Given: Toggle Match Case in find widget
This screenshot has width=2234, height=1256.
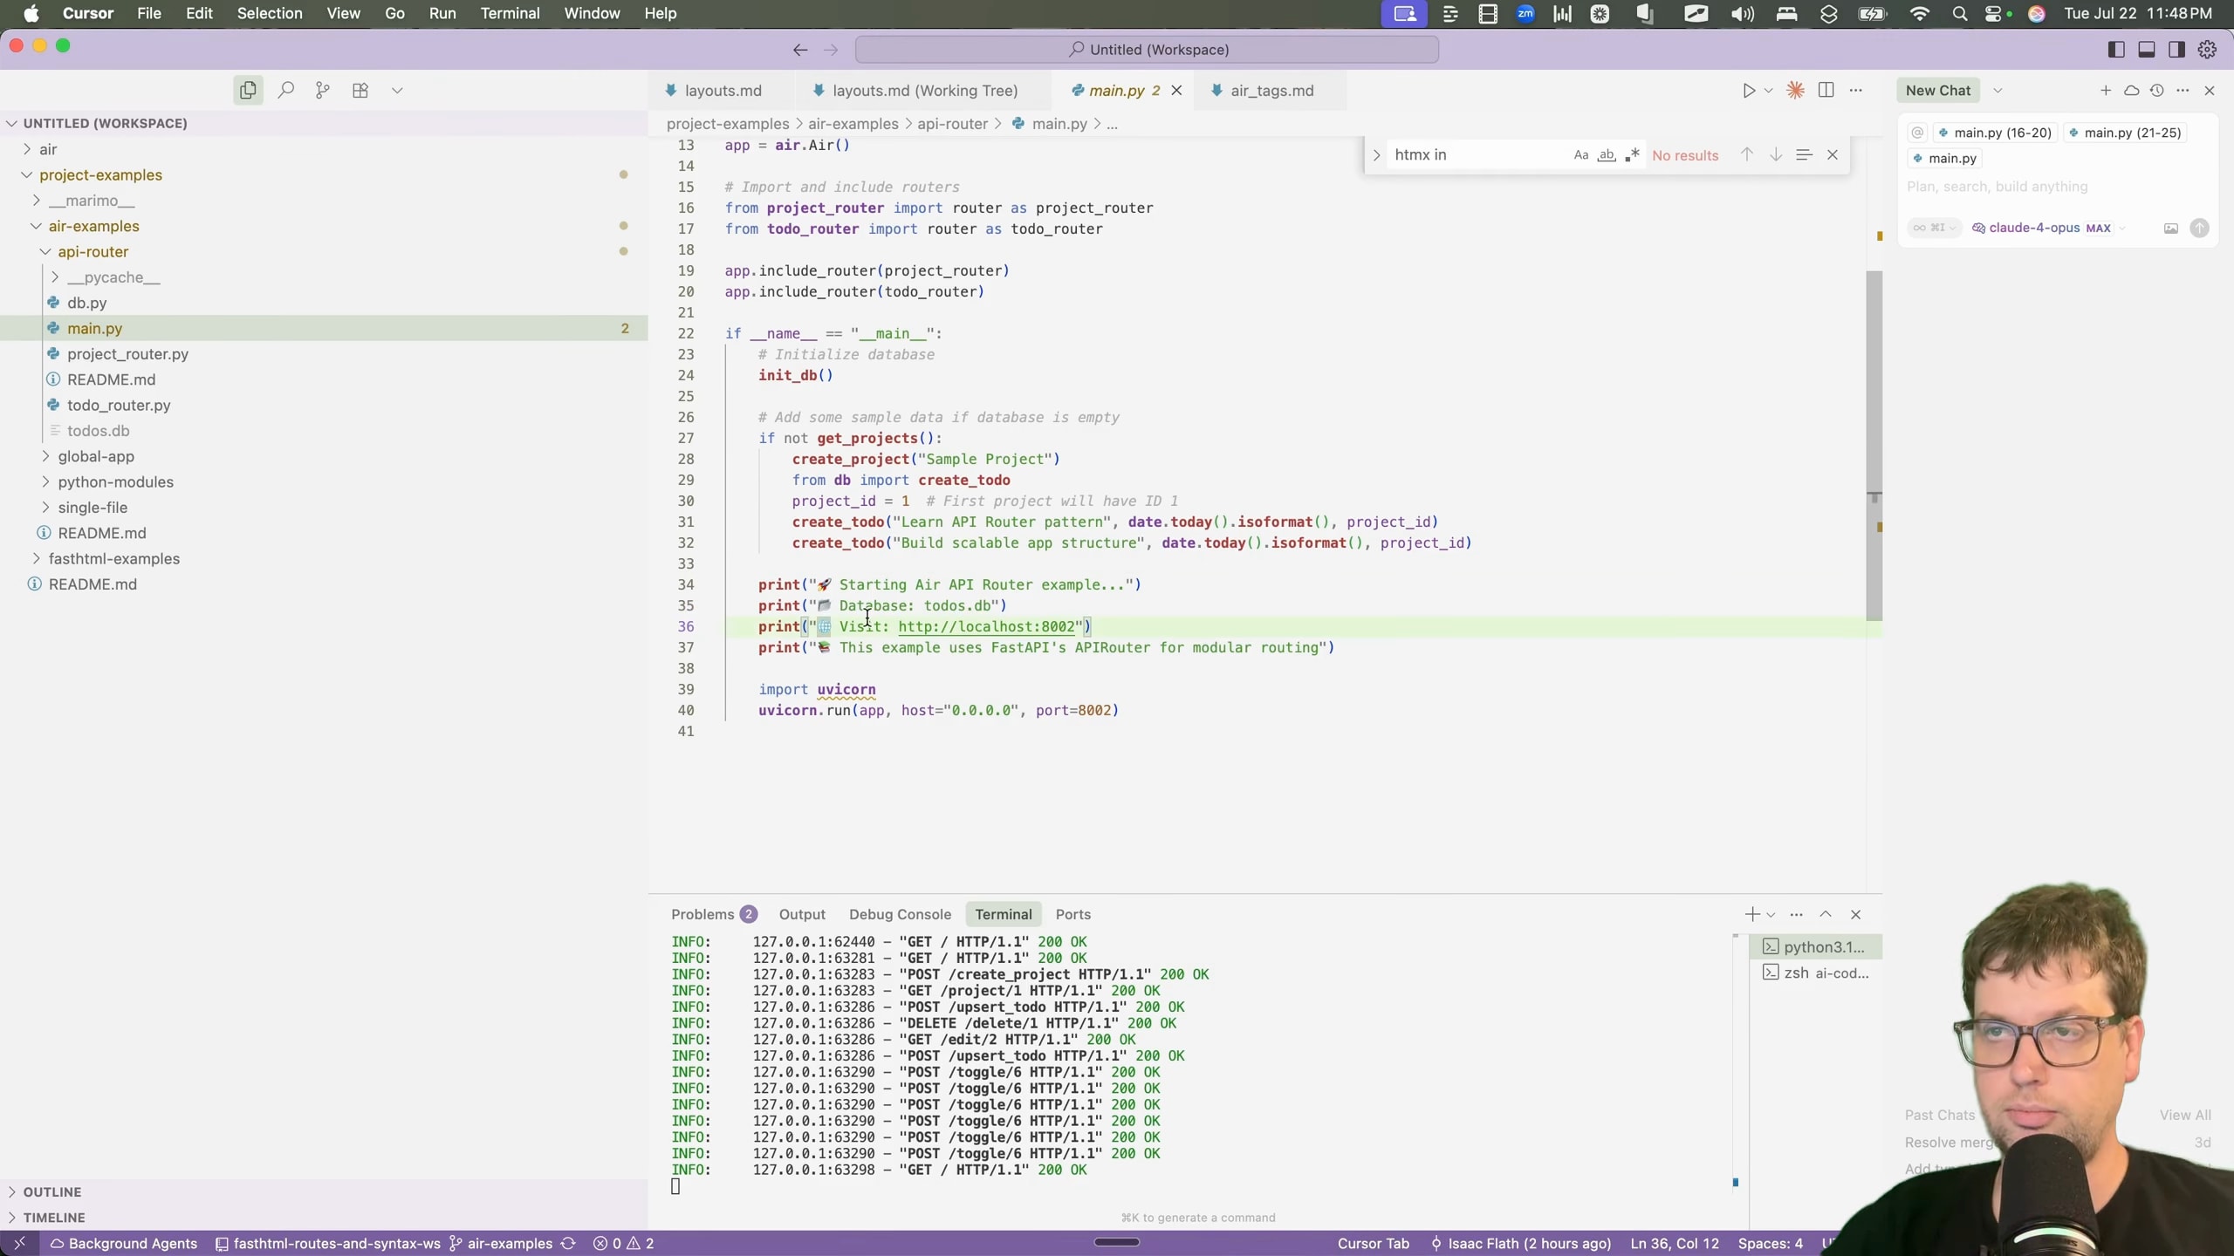Looking at the screenshot, I should [1580, 155].
